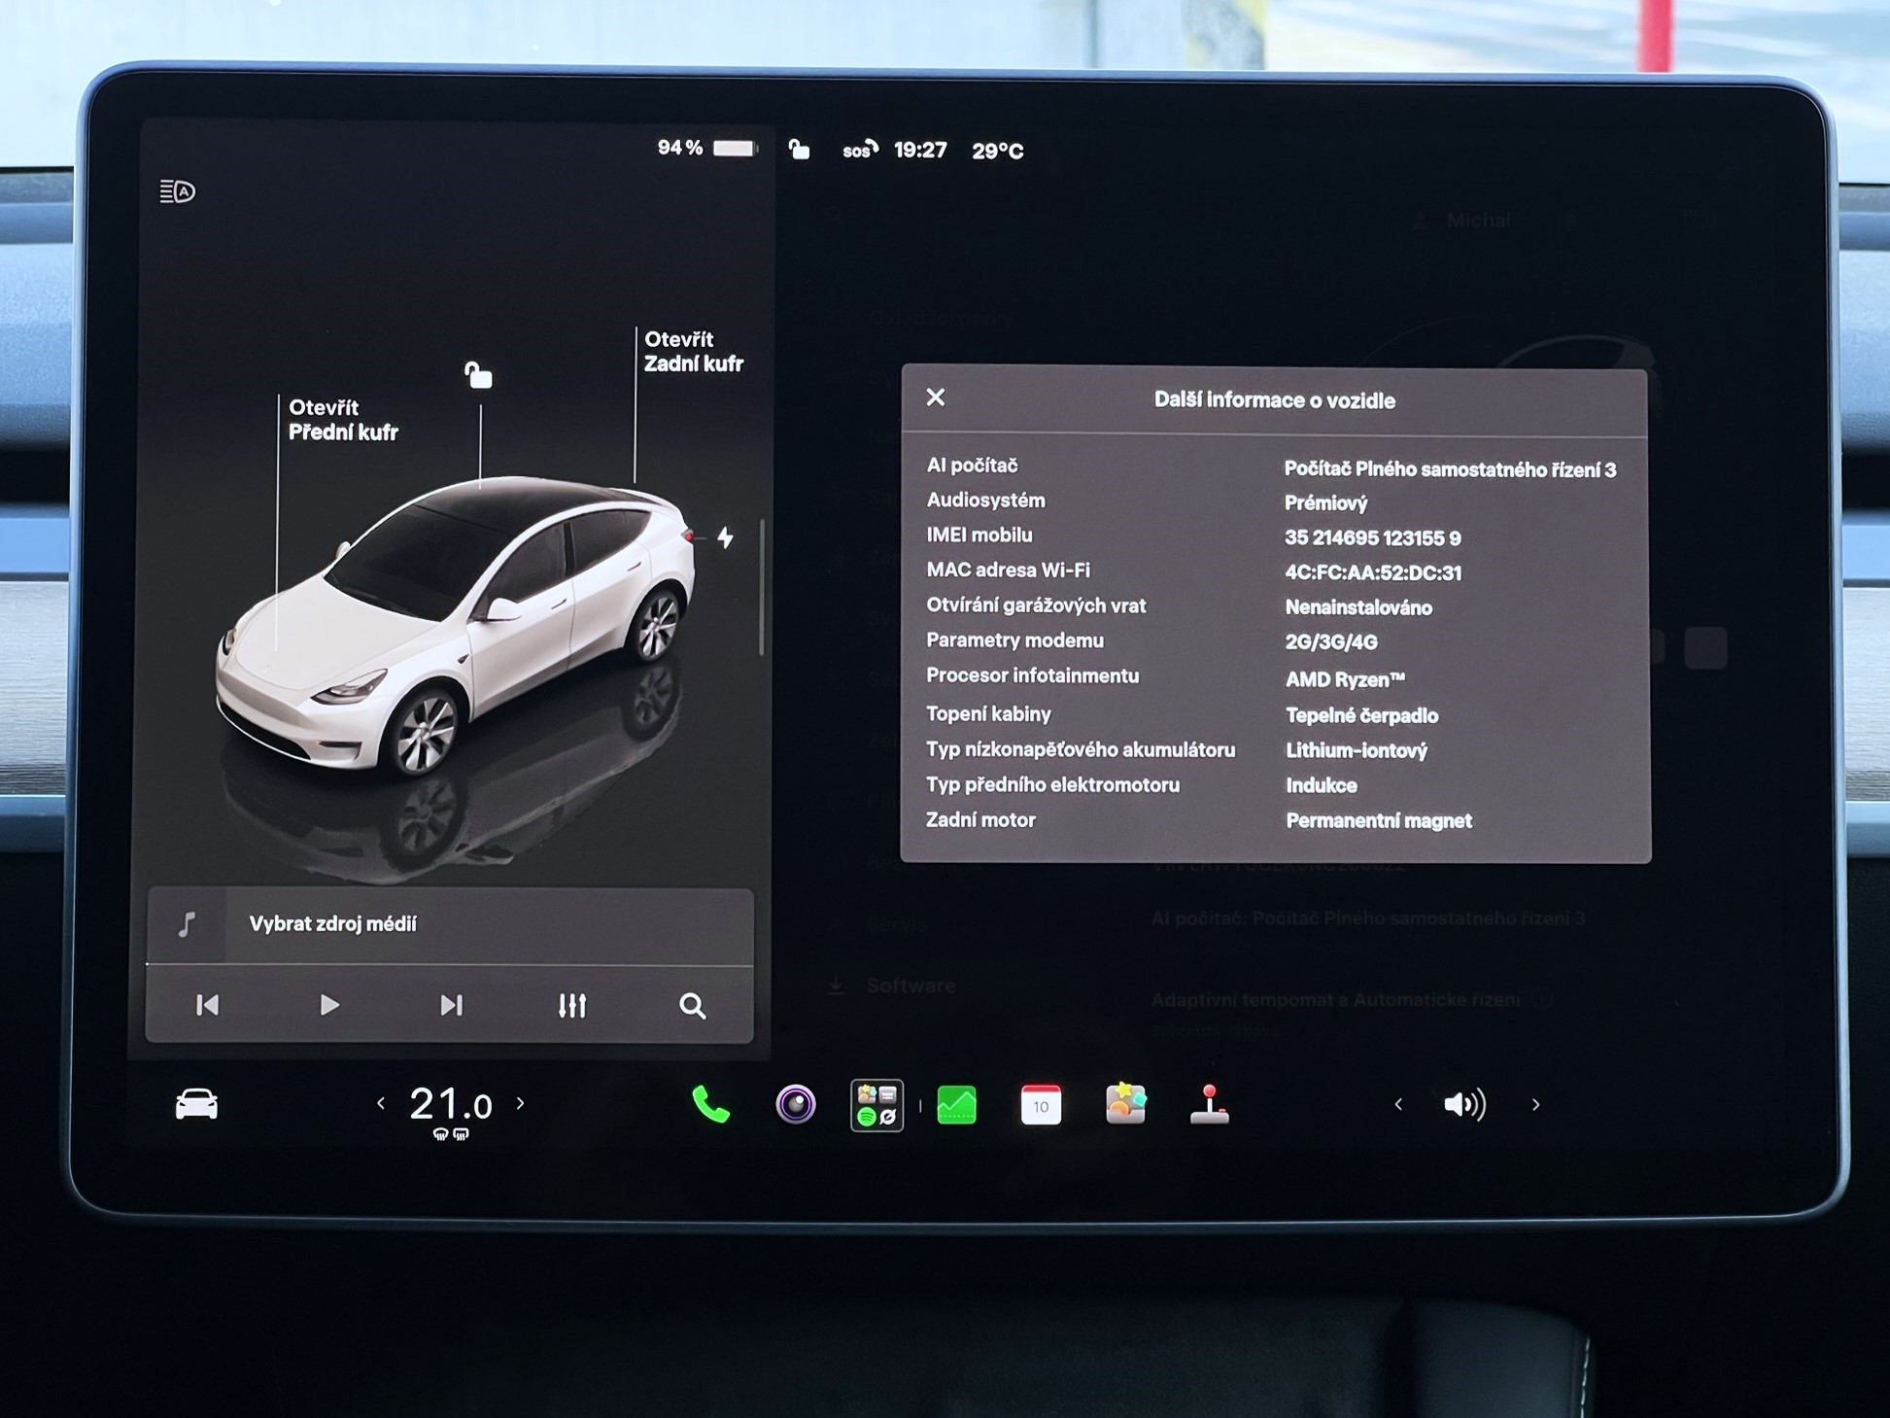Select the Typ předního elektromotoru label
Image resolution: width=1890 pixels, height=1418 pixels.
(1052, 785)
